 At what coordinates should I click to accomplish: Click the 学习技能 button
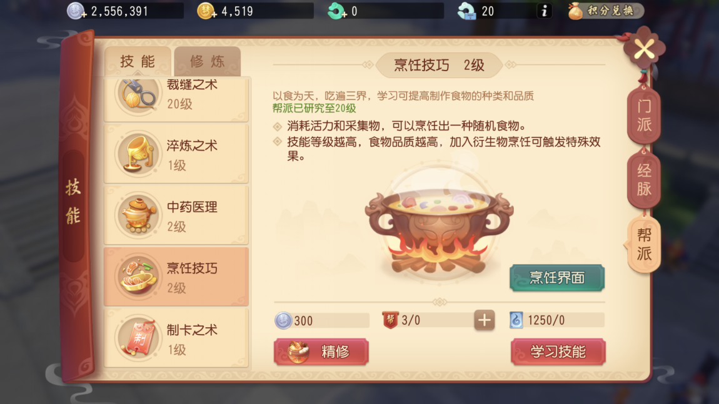click(558, 352)
